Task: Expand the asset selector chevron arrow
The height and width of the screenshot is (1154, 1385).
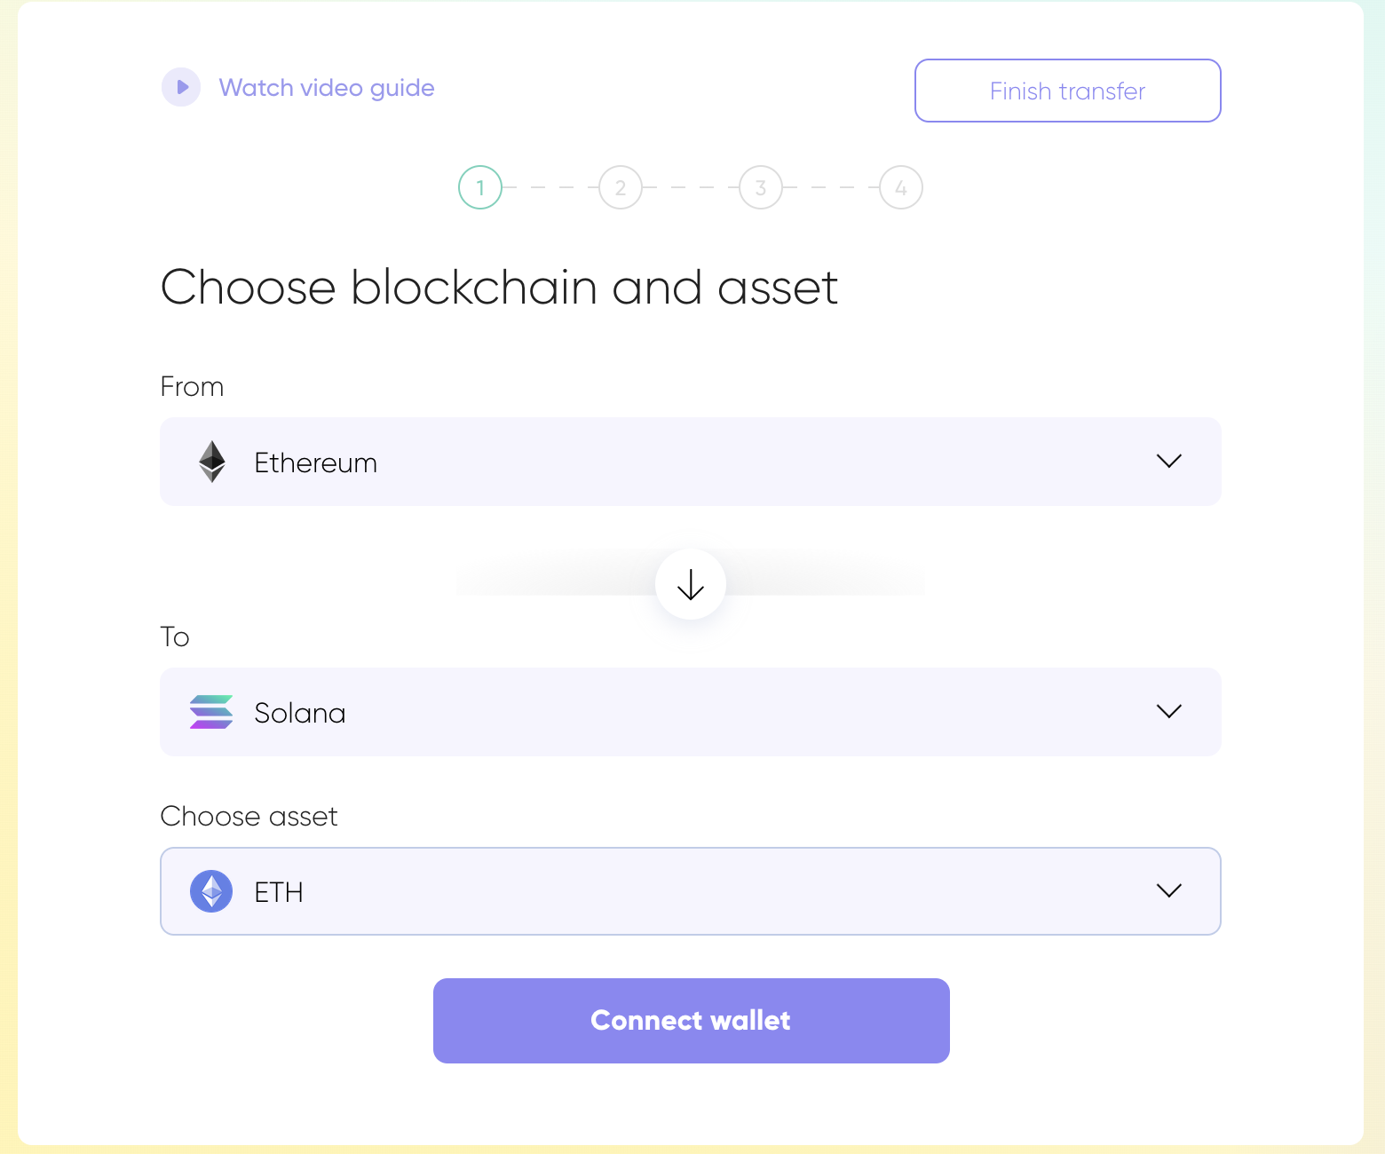Action: [x=1169, y=890]
